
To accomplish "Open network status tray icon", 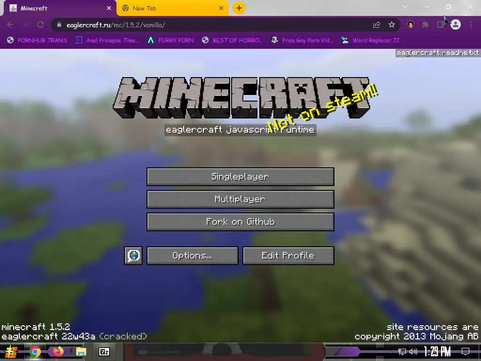I will click(402, 352).
